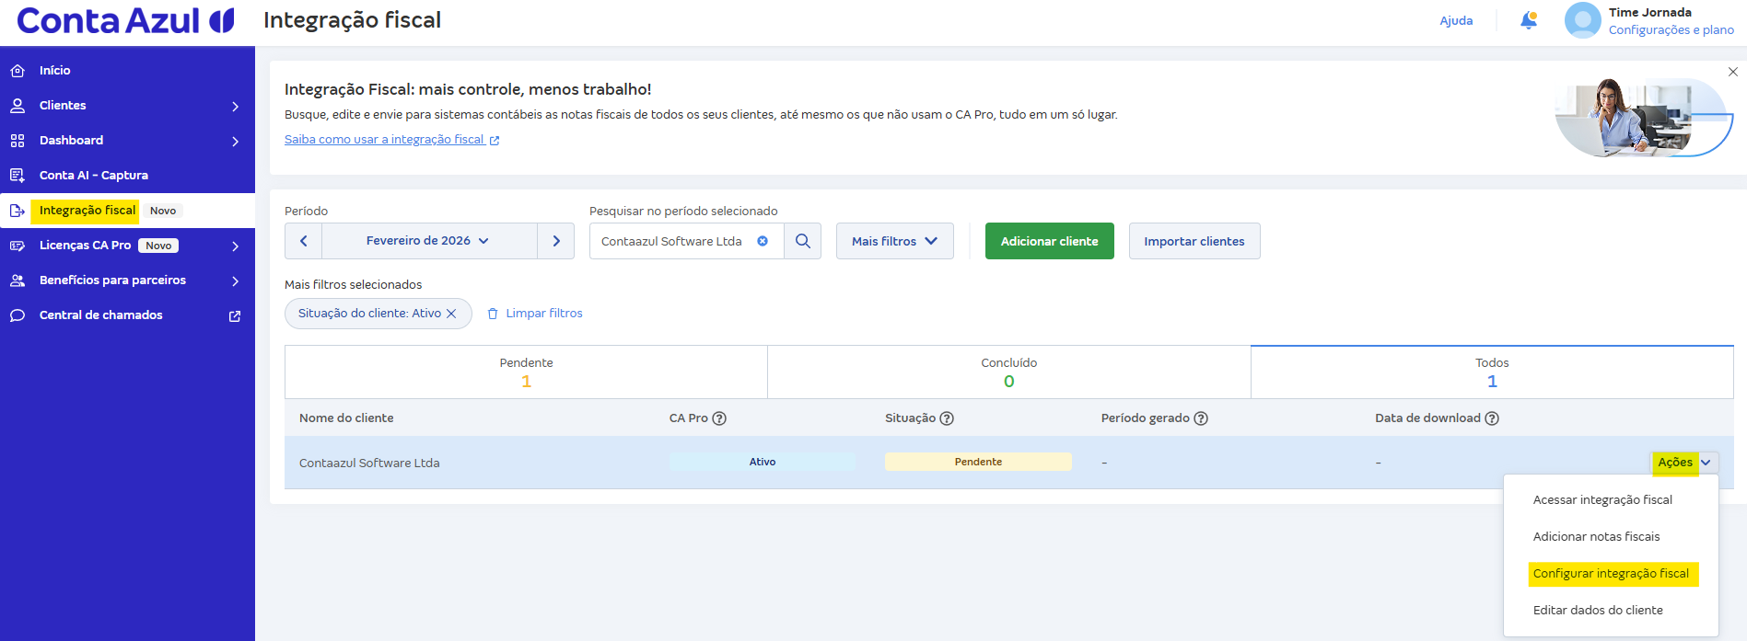Click the Contaazul Software Ltda client name
Screen dimensions: 1747x641
[x=369, y=464]
